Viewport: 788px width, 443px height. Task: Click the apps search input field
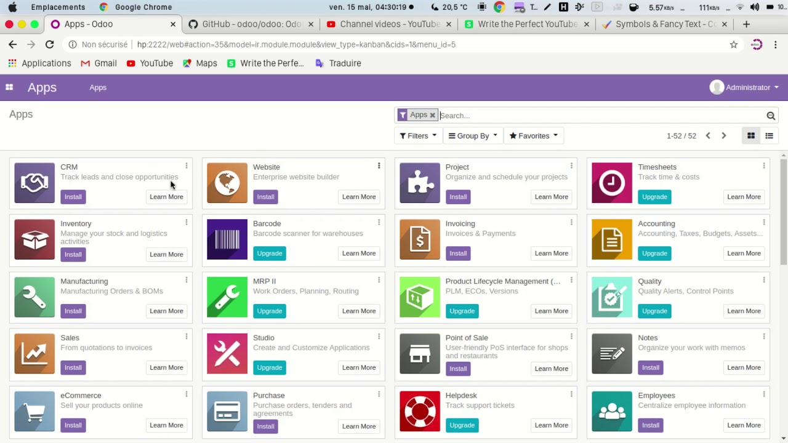(600, 116)
